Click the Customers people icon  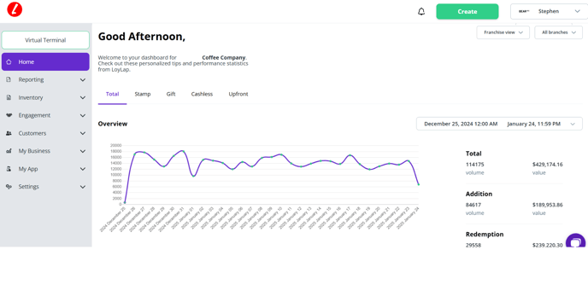(x=9, y=133)
